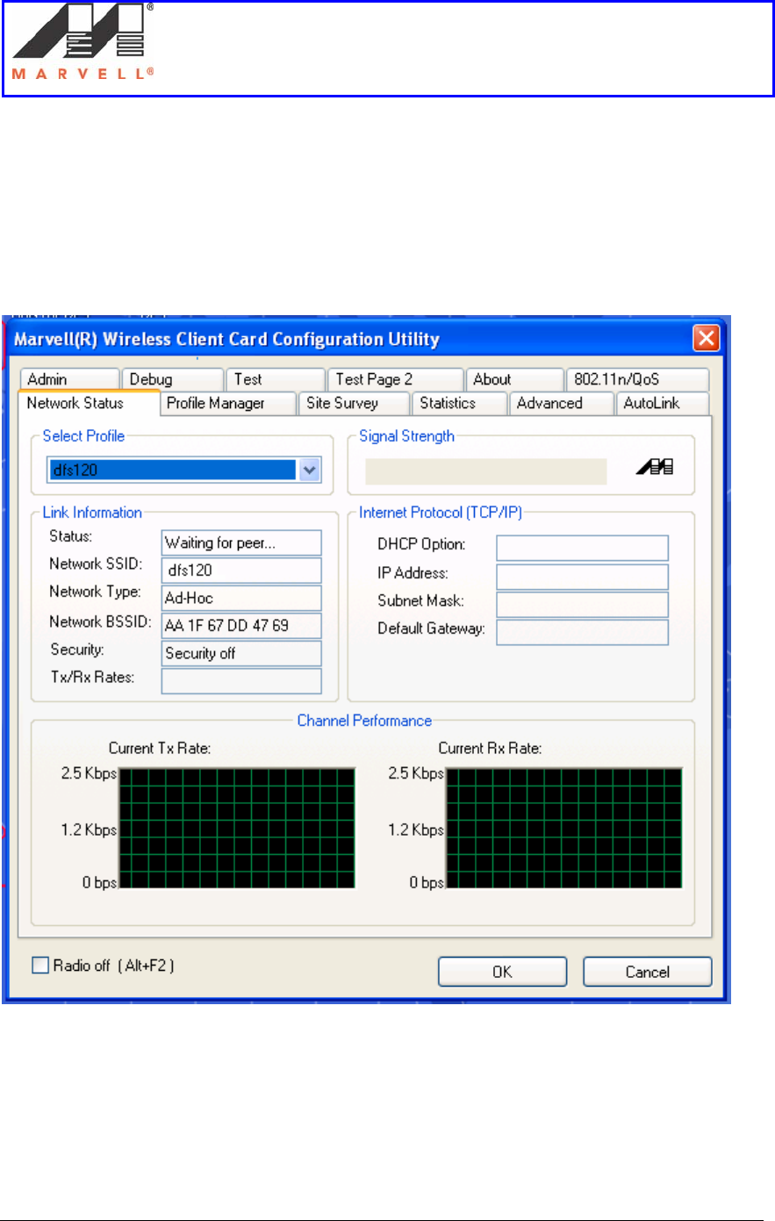The width and height of the screenshot is (775, 1221).
Task: Click the Network BSSID field value
Action: point(241,626)
